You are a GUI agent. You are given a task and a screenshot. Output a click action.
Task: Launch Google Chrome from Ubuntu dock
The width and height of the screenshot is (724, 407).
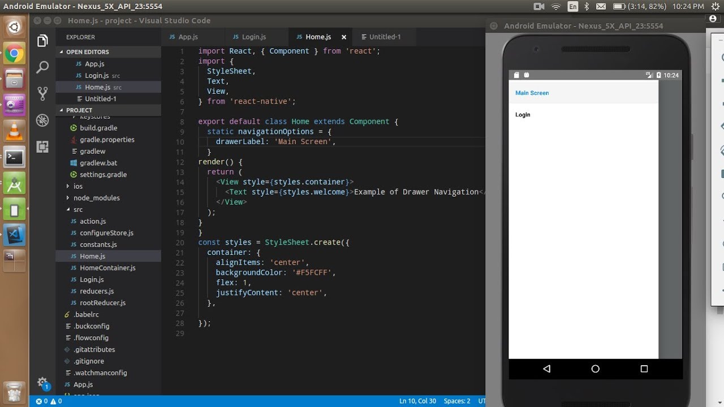pos(14,54)
